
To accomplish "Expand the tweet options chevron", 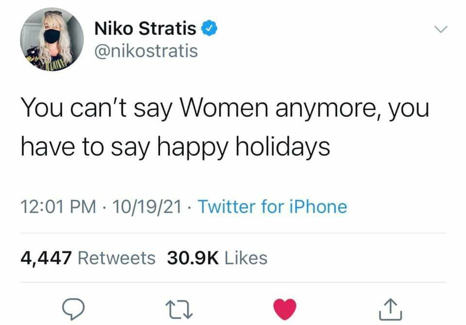I will (x=440, y=30).
